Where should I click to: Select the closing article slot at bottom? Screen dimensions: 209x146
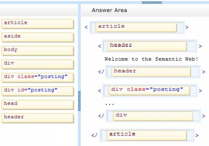[x=147, y=135]
